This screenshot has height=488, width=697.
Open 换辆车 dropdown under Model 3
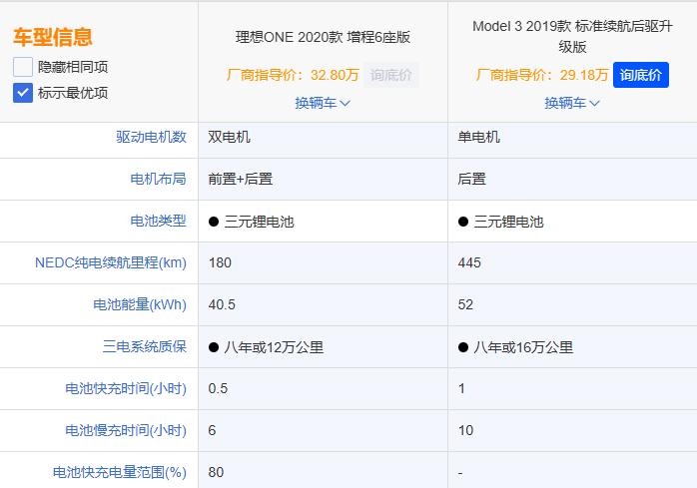pyautogui.click(x=572, y=103)
